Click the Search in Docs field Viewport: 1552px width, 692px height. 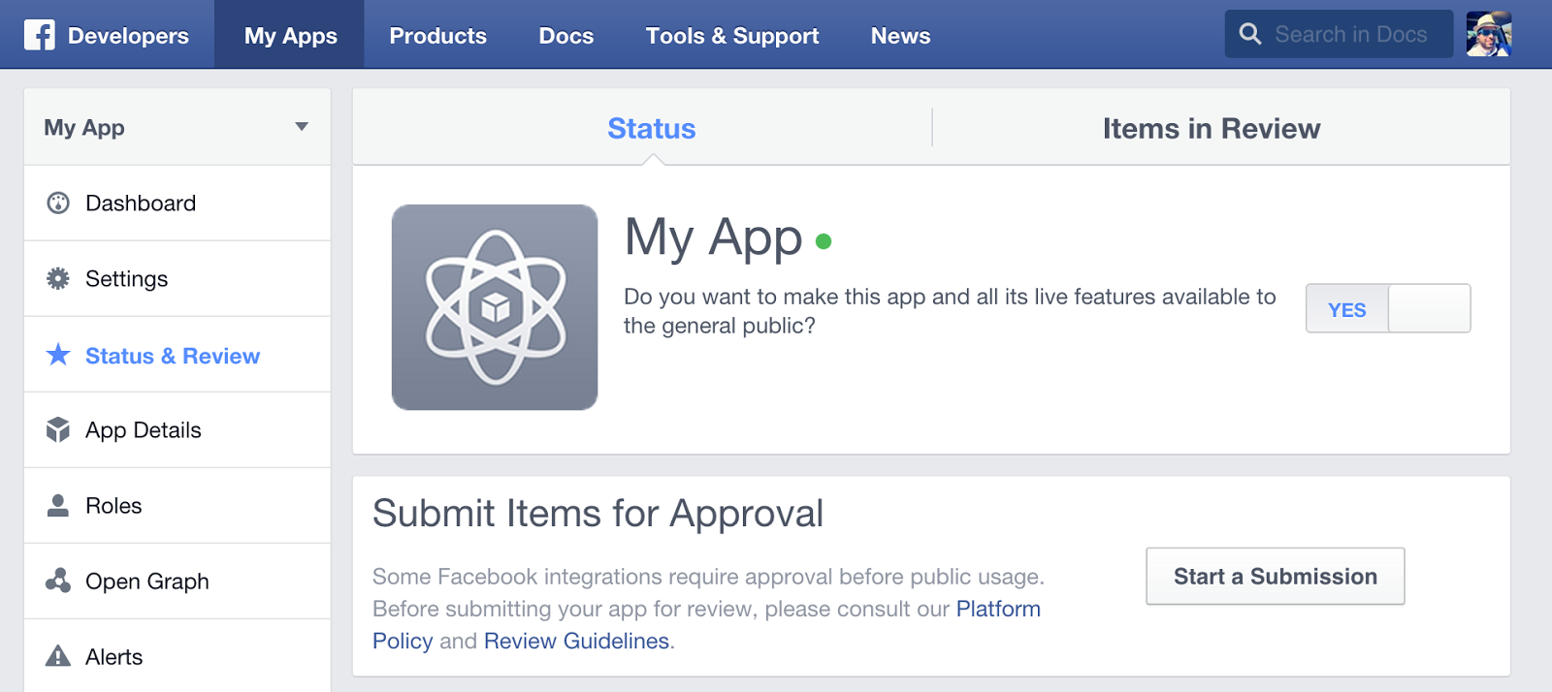click(1351, 34)
